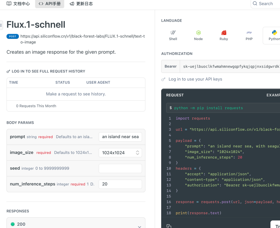Click the image_size parameter label
The width and height of the screenshot is (280, 228).
coord(22,153)
